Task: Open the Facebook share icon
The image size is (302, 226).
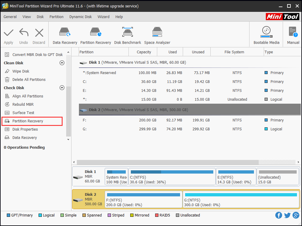Action: pyautogui.click(x=279, y=215)
